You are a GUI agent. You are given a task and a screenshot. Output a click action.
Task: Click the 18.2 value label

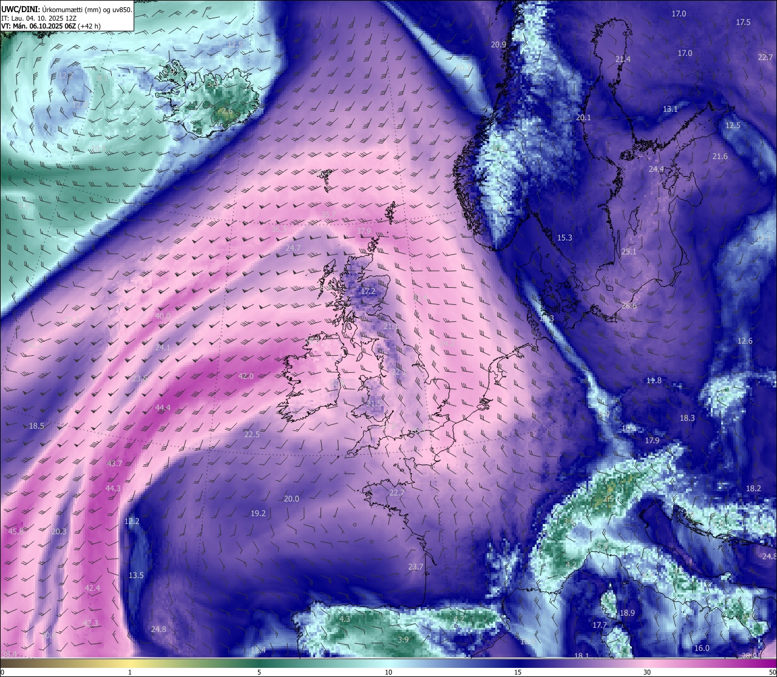click(x=753, y=489)
